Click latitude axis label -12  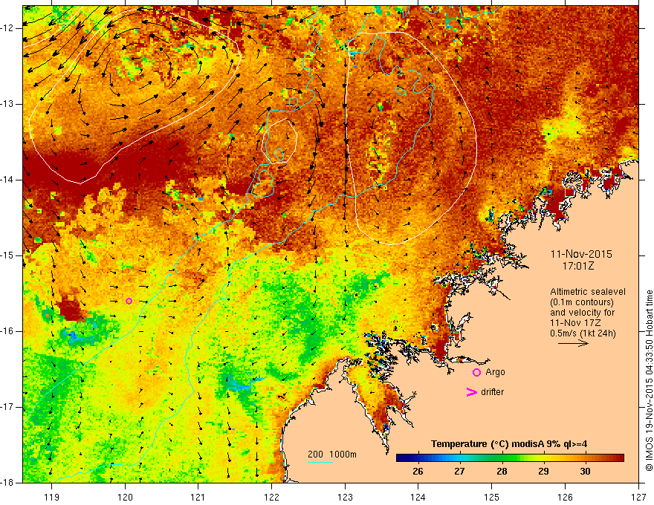pos(7,28)
